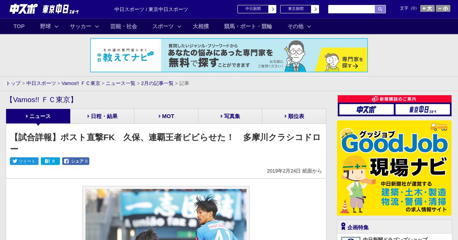Expand the 野球 dropdown chevron
Image resolution: width=458 pixels, height=240 pixels.
56,27
